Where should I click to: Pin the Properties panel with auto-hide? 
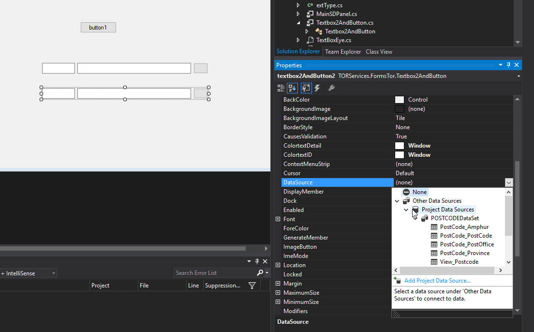pos(508,65)
